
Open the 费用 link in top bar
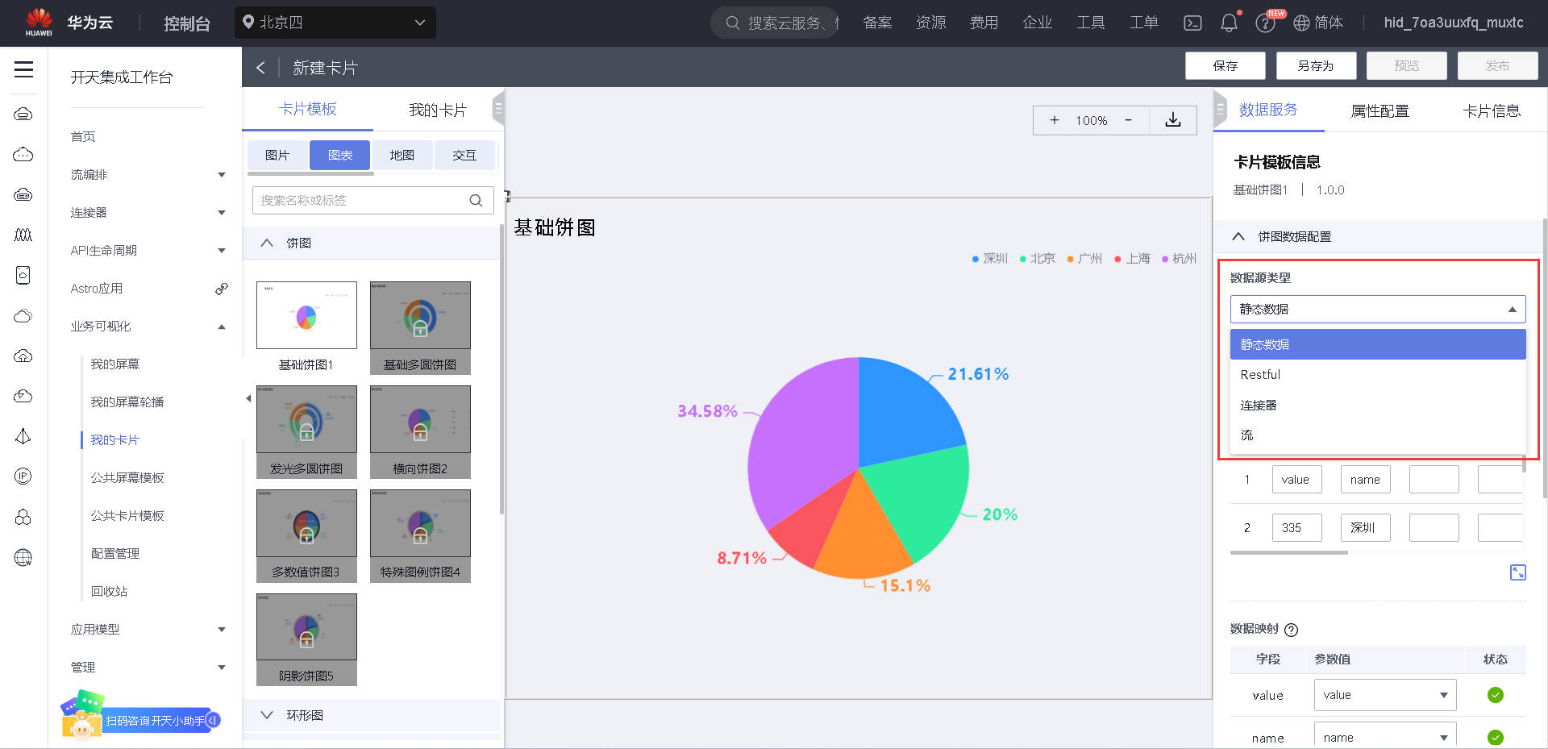click(984, 23)
